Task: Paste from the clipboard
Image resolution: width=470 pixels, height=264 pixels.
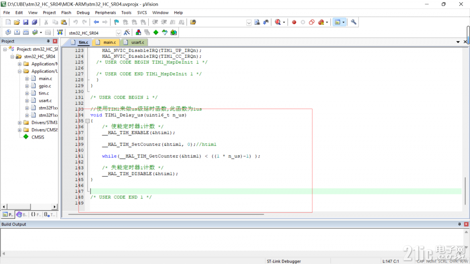Action: (x=64, y=22)
